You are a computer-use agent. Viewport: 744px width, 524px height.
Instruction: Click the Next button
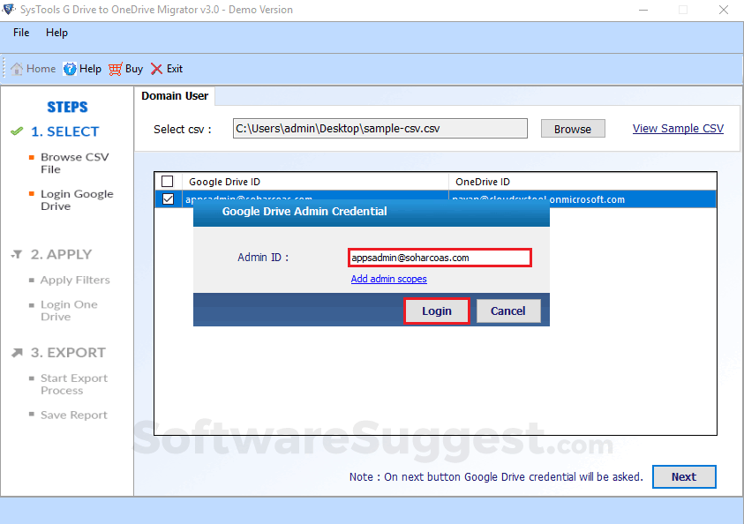click(684, 476)
